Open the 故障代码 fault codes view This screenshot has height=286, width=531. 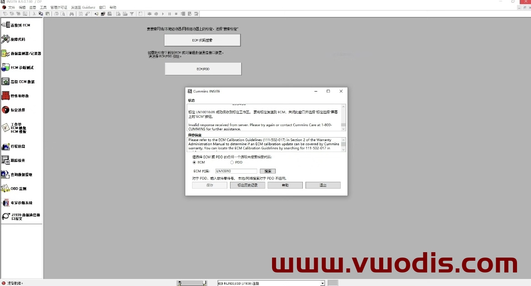pyautogui.click(x=14, y=39)
